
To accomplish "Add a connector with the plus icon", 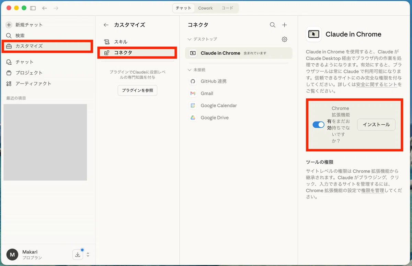I will 284,25.
